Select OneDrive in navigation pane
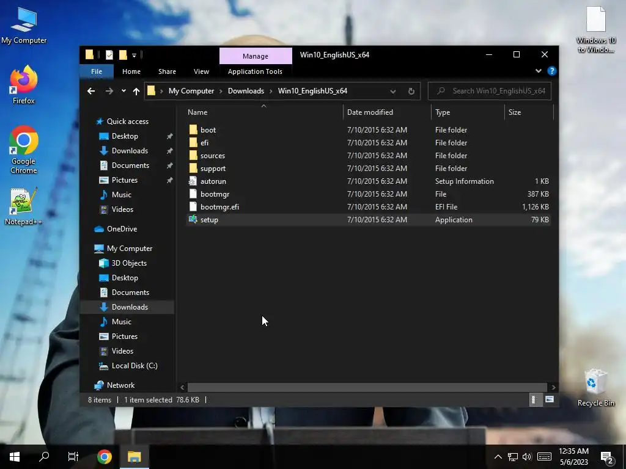 coord(122,228)
